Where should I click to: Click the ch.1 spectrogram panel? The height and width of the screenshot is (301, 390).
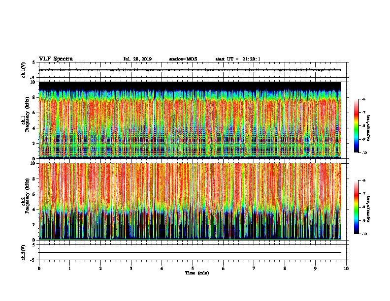(x=190, y=120)
